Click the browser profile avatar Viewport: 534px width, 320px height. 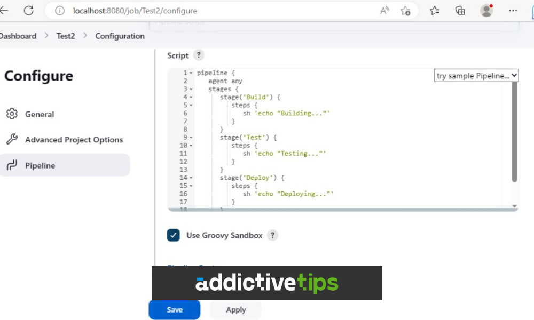click(486, 11)
